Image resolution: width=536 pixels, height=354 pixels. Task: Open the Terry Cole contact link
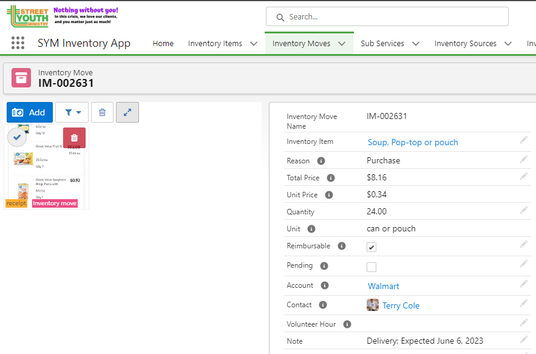coord(401,306)
